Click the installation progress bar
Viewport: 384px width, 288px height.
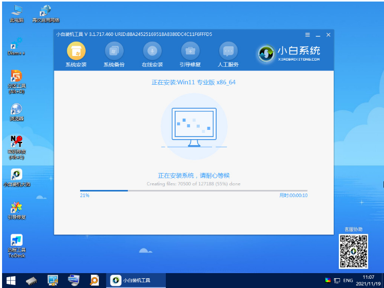tap(194, 190)
